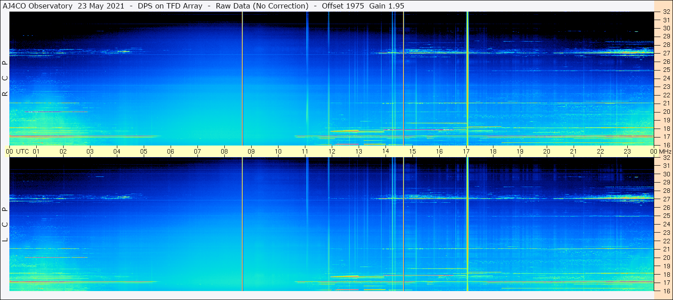Click the 16 MHz label on RCP frequency scale
Viewport: 673px width, 300px height.
(x=666, y=145)
